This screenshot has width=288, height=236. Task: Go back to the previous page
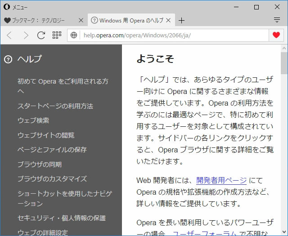click(9, 35)
